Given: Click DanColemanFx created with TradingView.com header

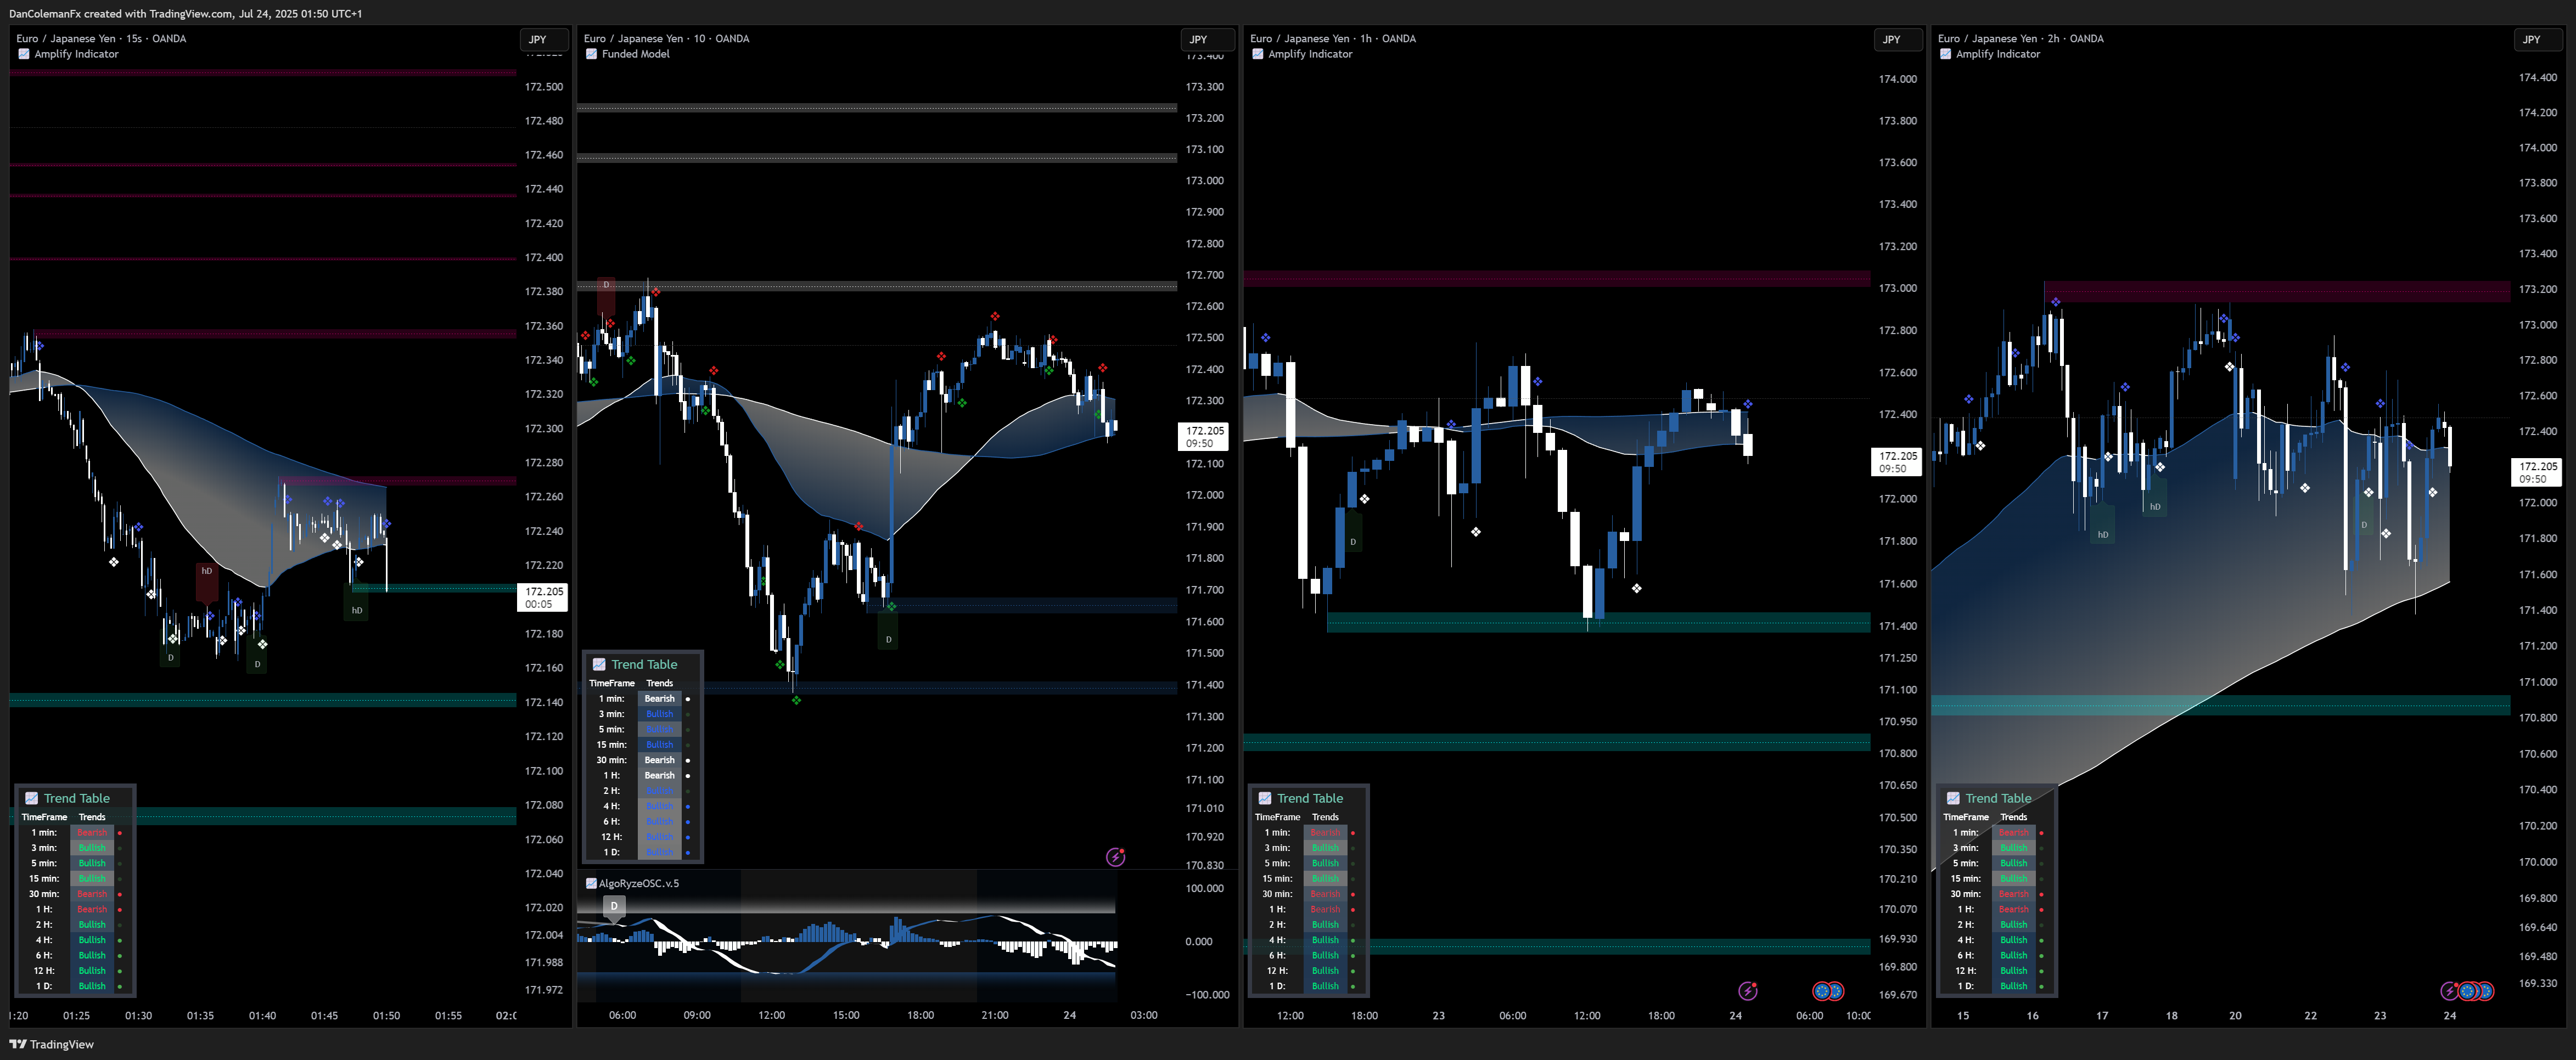Looking at the screenshot, I should (186, 13).
